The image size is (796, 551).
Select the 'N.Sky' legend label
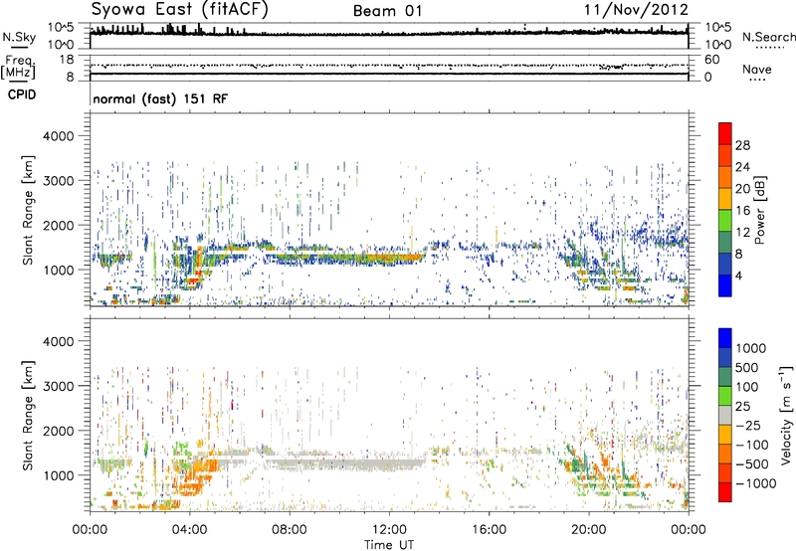tap(19, 37)
